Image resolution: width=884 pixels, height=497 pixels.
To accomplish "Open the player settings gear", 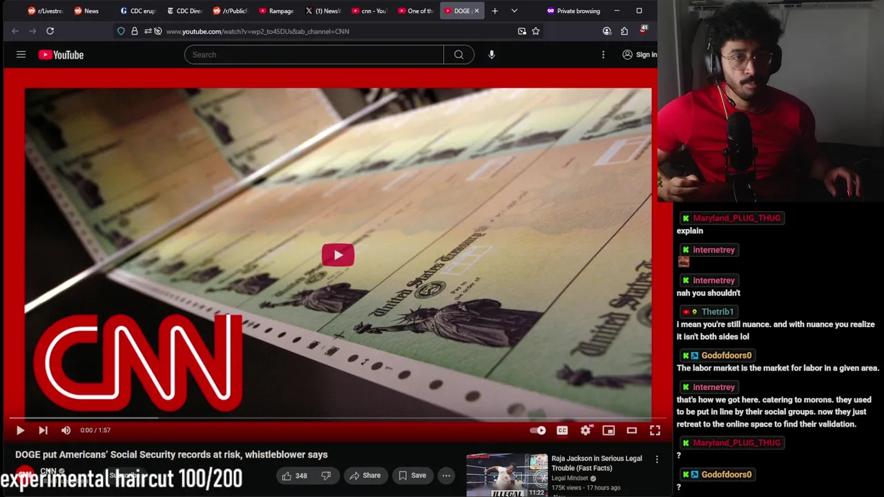I will pyautogui.click(x=586, y=430).
